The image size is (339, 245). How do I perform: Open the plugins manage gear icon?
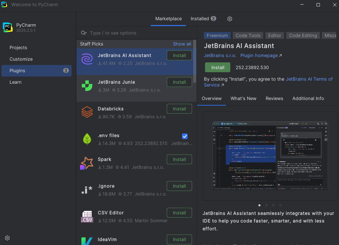pyautogui.click(x=230, y=19)
